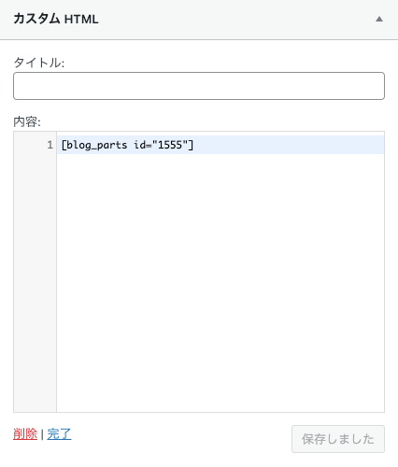Place cursor in the blog_parts word

coord(97,145)
